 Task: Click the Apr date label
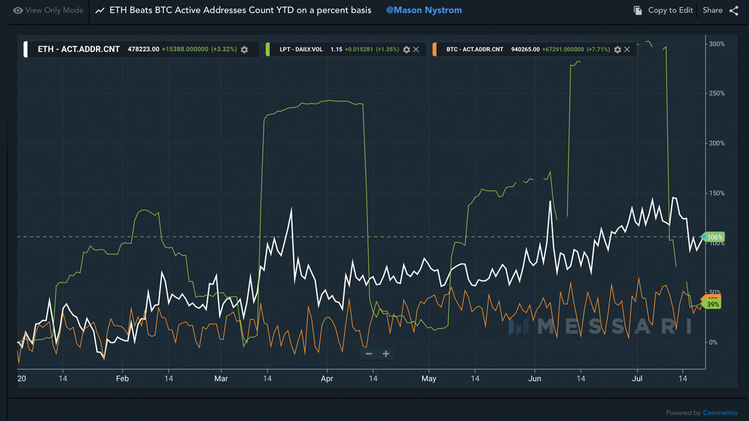[x=327, y=379]
